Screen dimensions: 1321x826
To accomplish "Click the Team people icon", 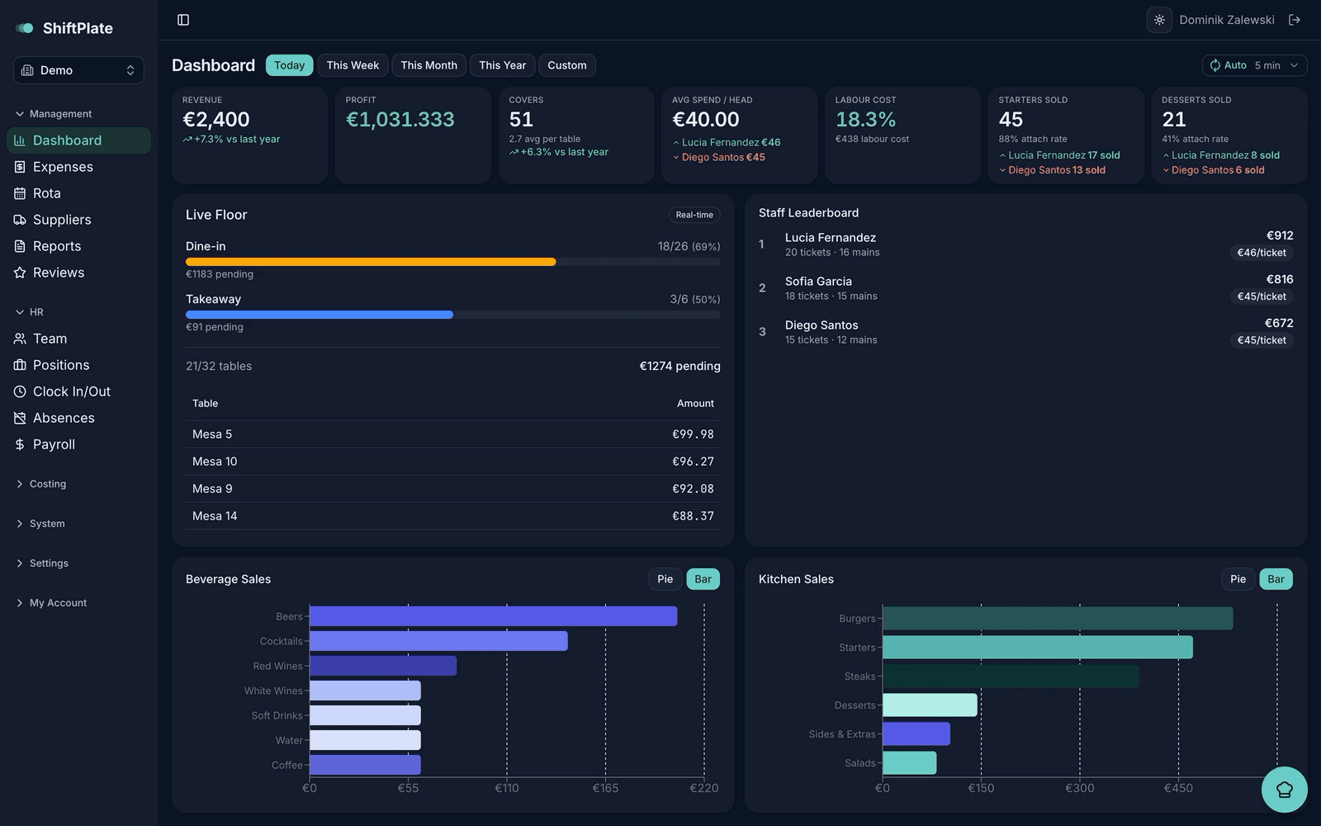I will [20, 339].
